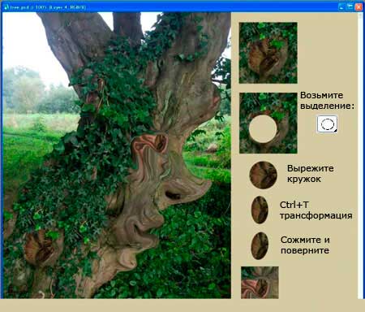This screenshot has height=312, width=365.
Task: Click the thumbnail with the circular hole
Action: [x=268, y=123]
